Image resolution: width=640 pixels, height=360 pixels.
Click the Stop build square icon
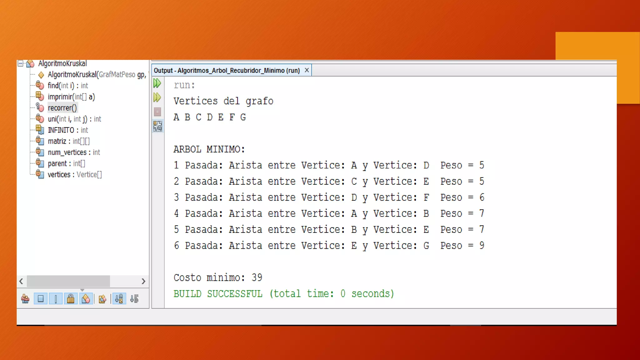[157, 112]
